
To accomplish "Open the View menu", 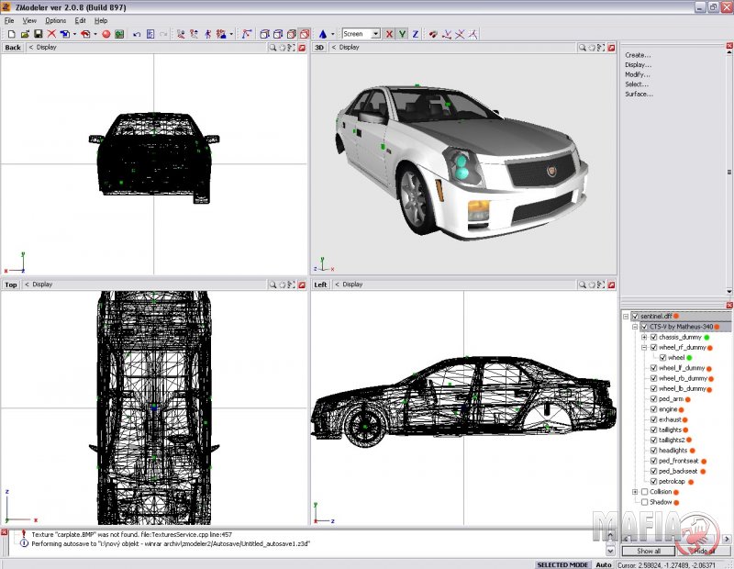I will pyautogui.click(x=30, y=20).
